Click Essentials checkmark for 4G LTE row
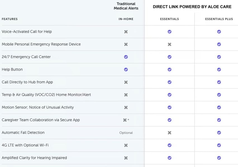The width and height of the screenshot is (238, 167). click(169, 145)
